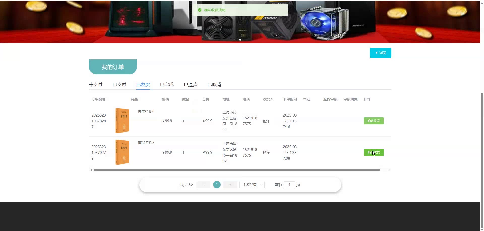484x231 pixels.
Task: Go to next page arrow
Action: pos(230,185)
